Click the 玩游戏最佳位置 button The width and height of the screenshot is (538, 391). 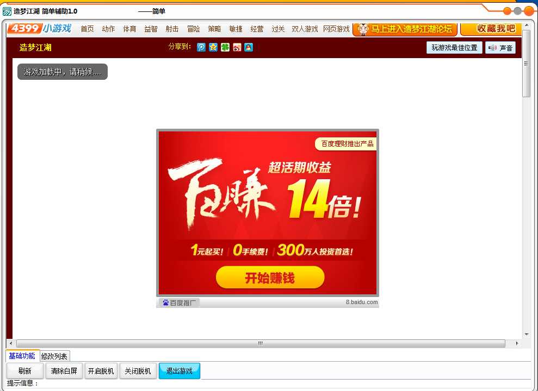click(x=454, y=48)
